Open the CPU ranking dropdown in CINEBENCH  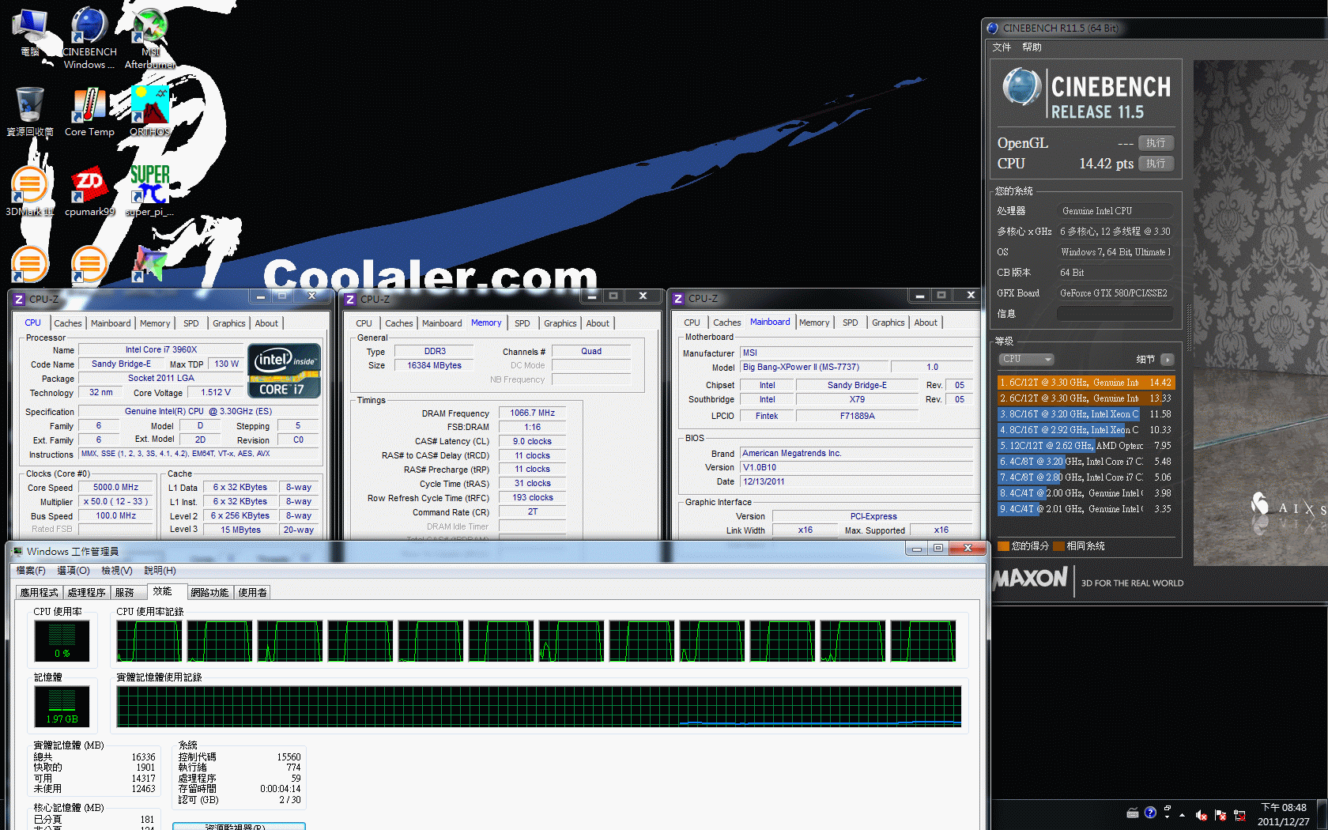pos(1026,359)
